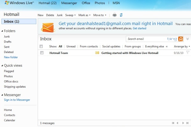The width and height of the screenshot is (191, 127).
Task: Open the Deleted folder
Action: pos(9,52)
